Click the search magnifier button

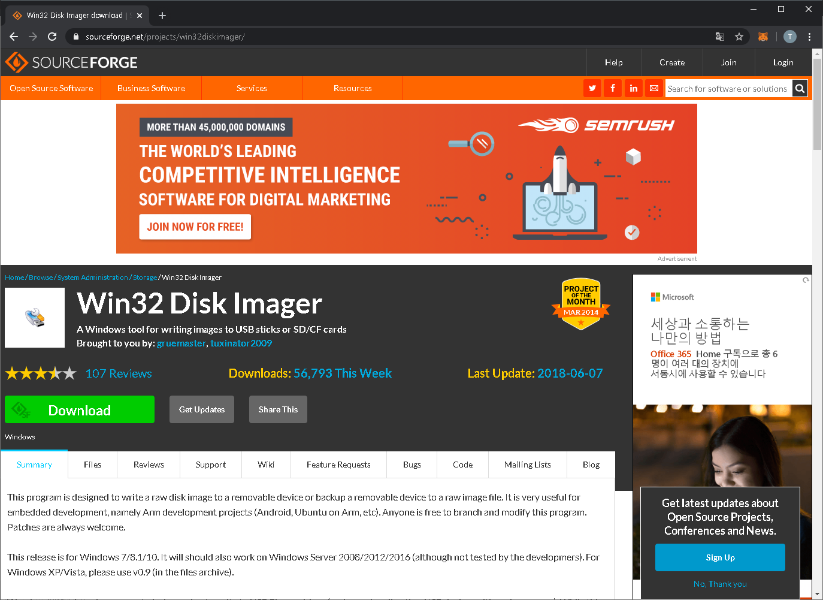(x=800, y=89)
